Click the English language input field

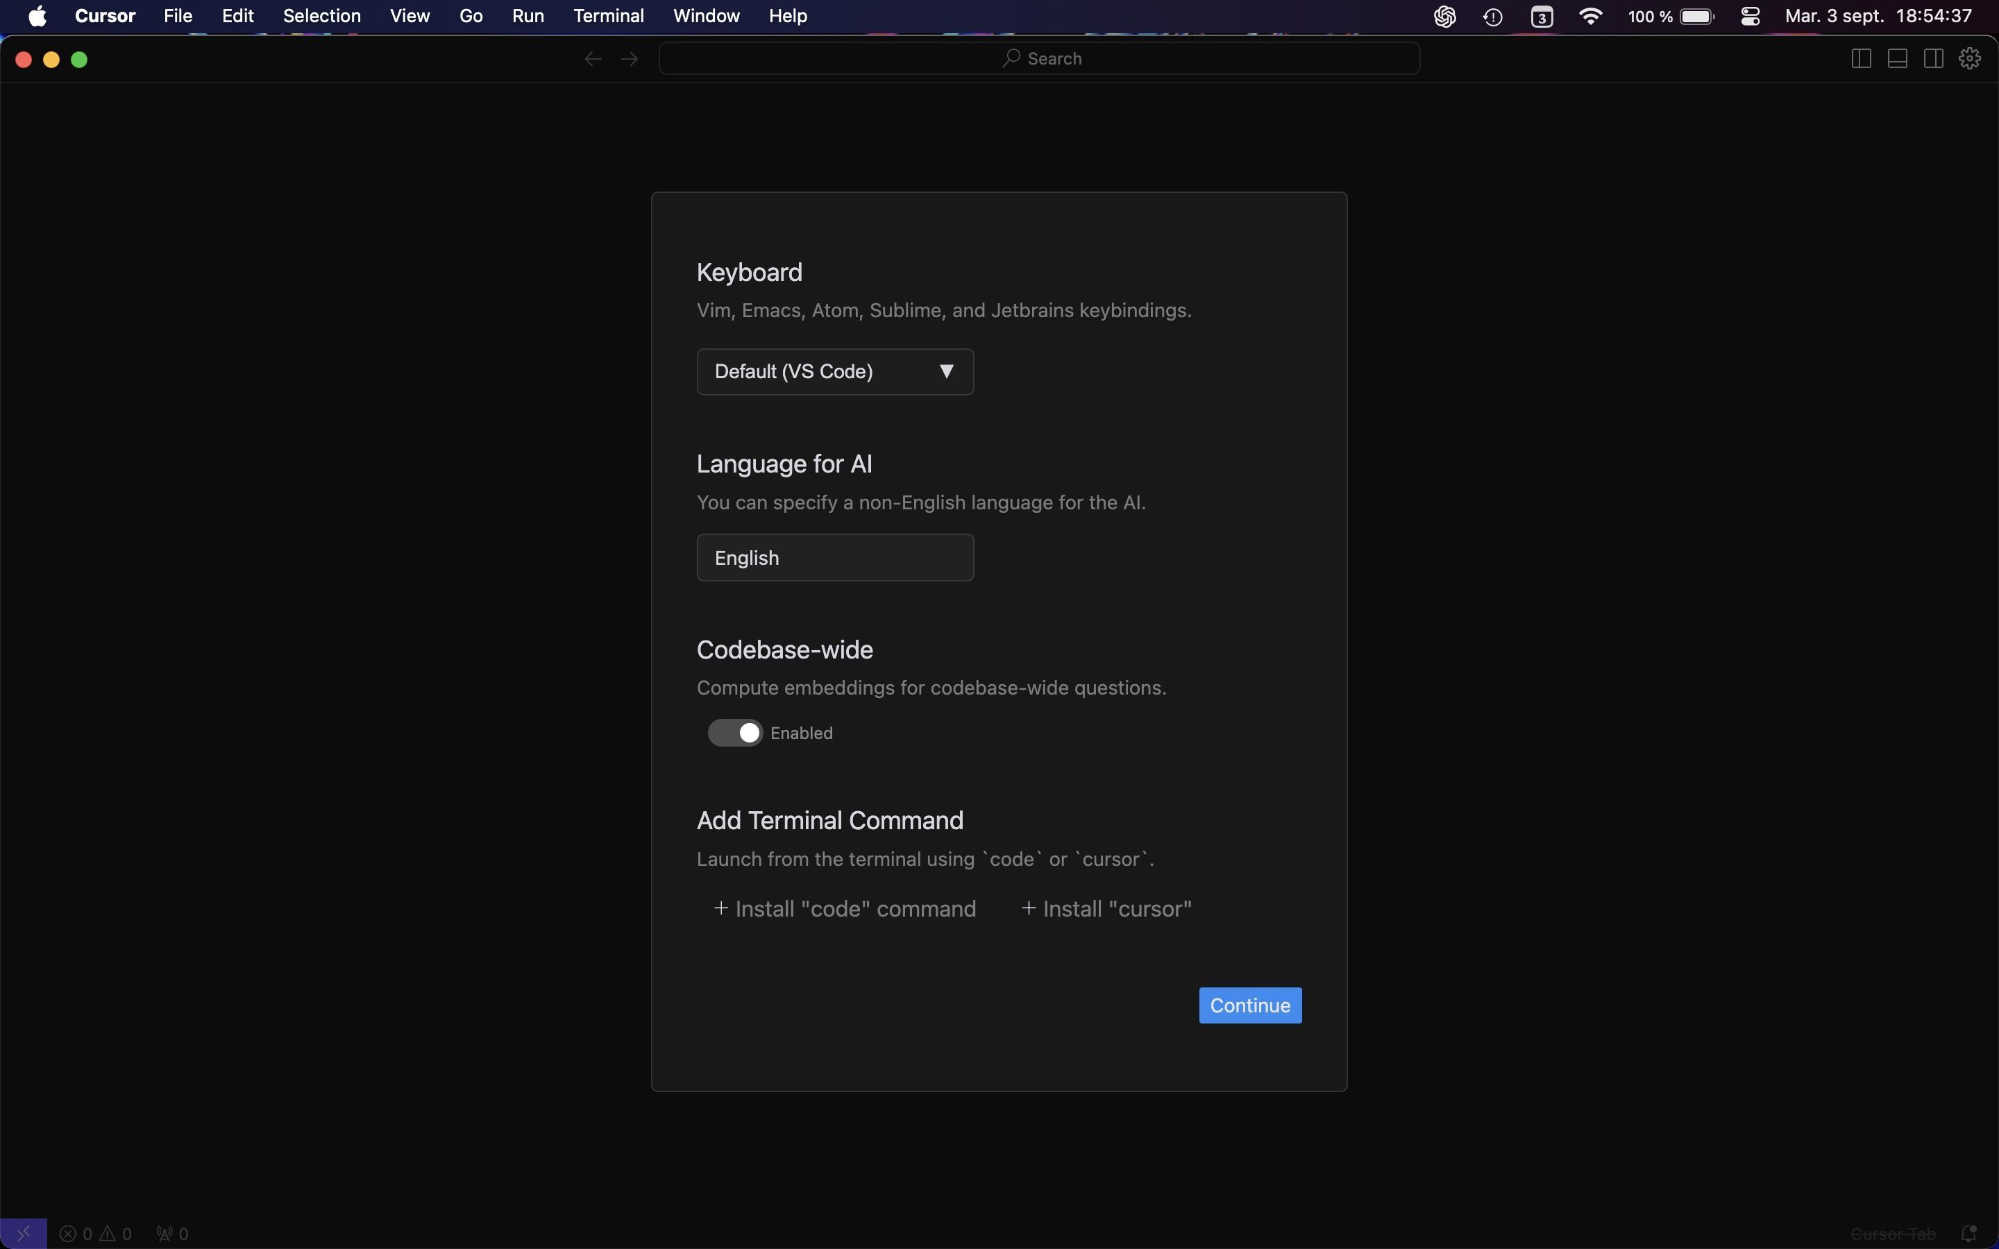[835, 557]
